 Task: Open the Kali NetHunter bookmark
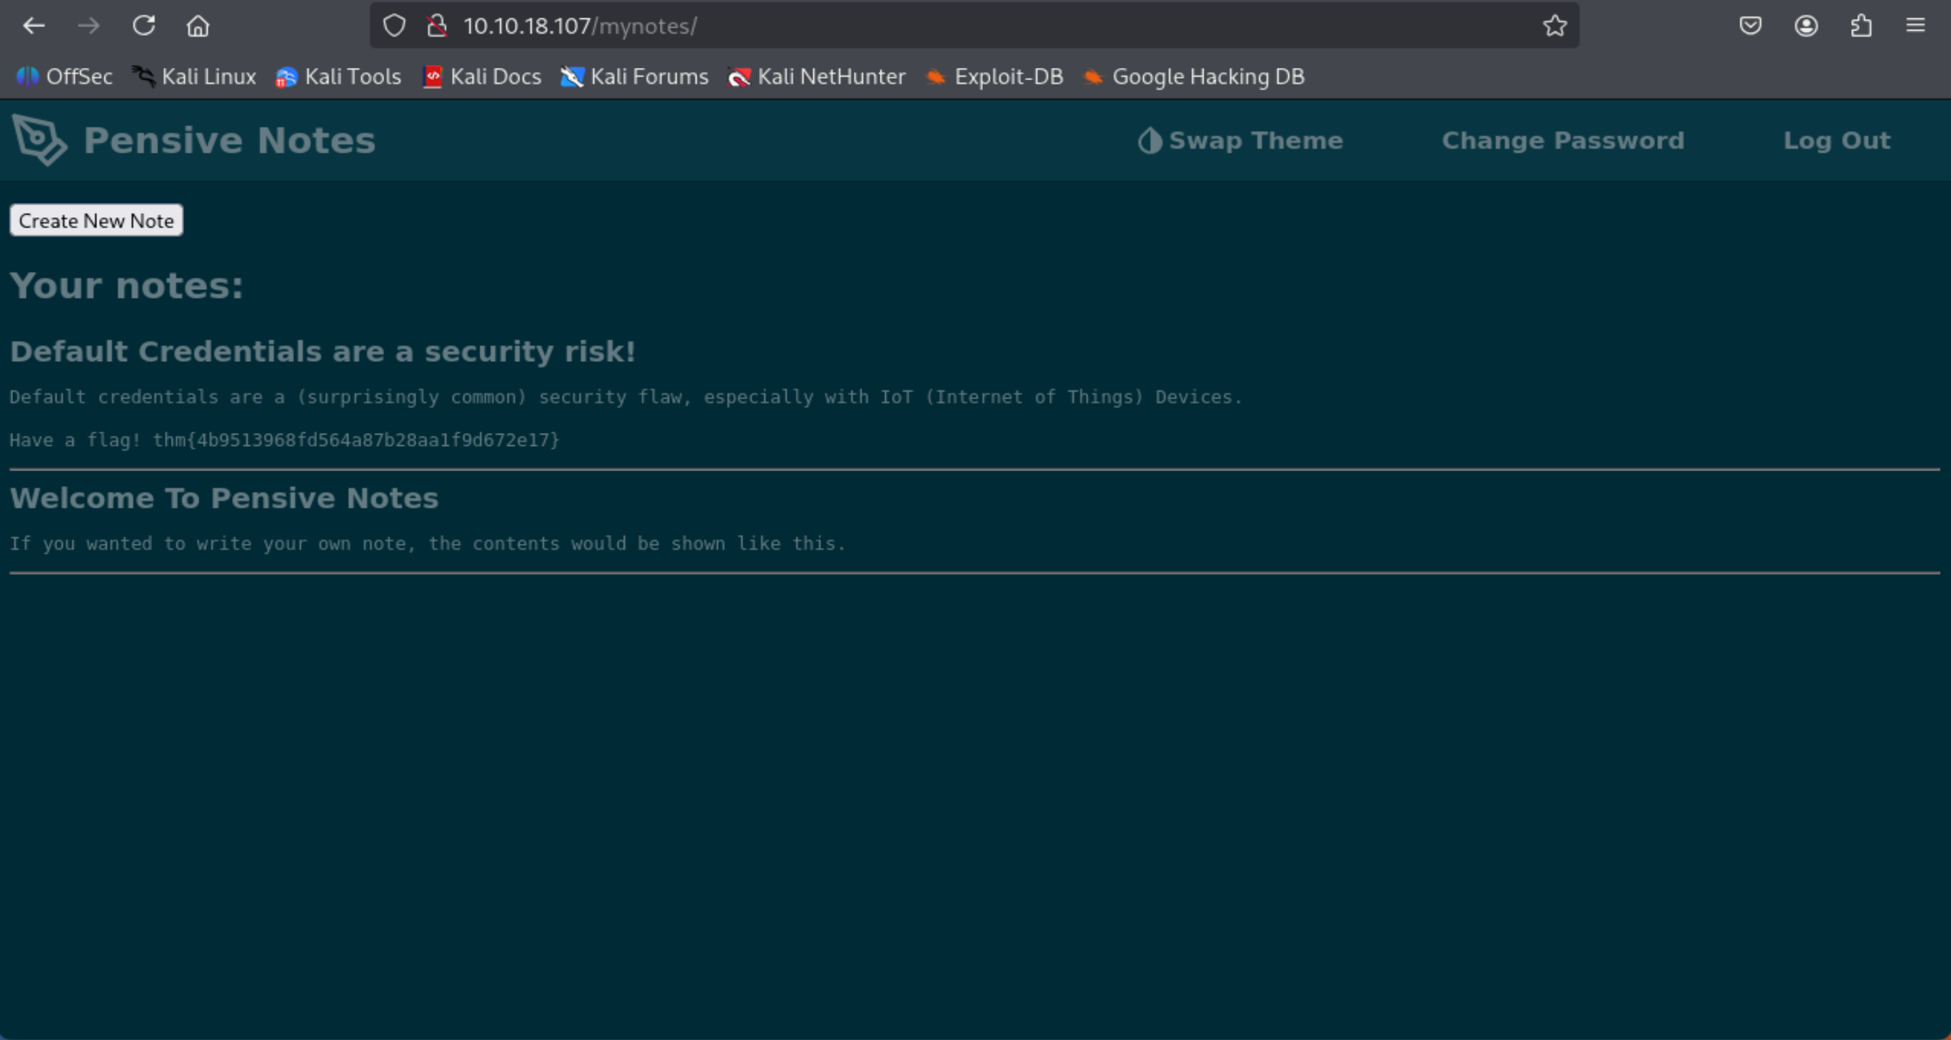pos(817,77)
